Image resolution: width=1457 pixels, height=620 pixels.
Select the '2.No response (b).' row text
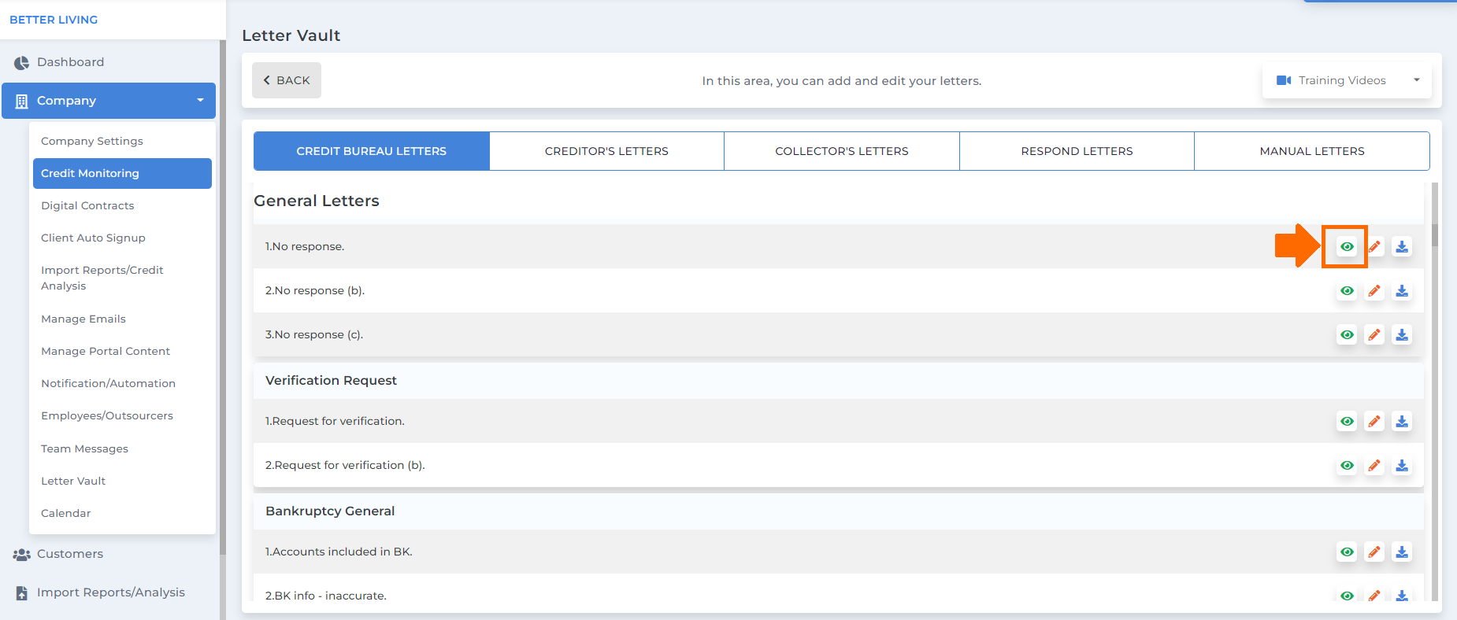coord(315,290)
